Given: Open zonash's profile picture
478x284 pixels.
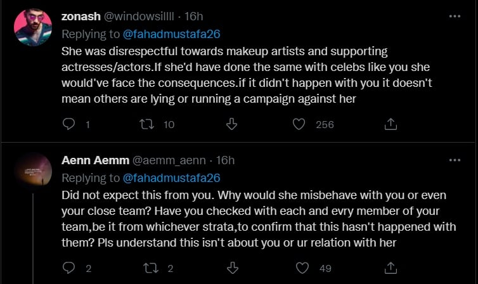Looking at the screenshot, I should 32,27.
